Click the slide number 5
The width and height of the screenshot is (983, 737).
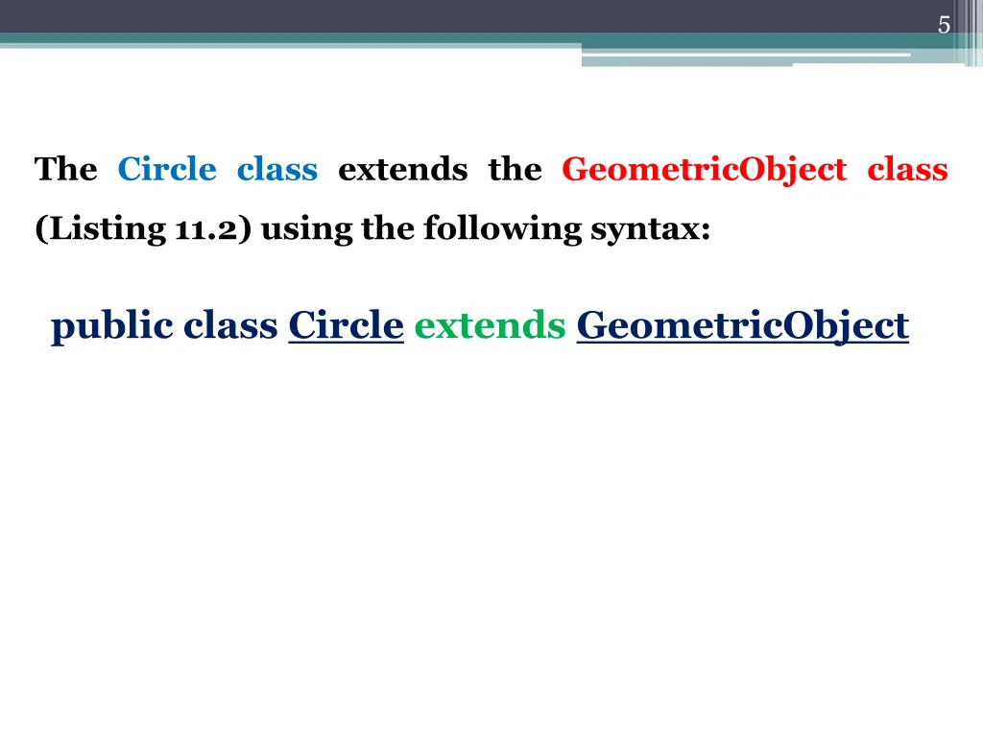pyautogui.click(x=944, y=25)
